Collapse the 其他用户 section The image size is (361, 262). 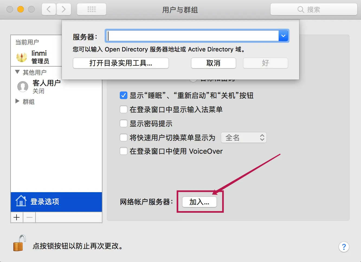click(17, 72)
